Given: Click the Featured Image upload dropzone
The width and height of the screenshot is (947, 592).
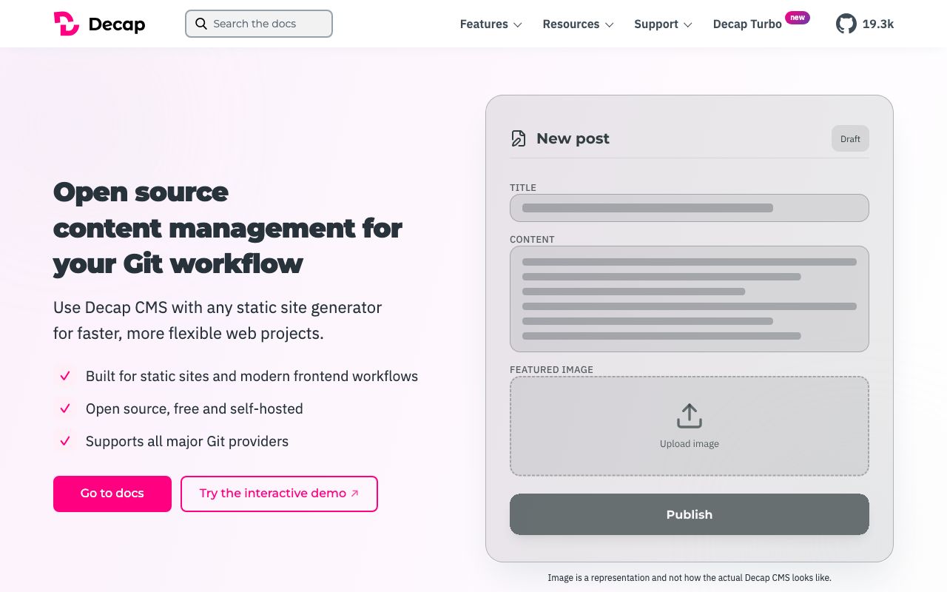Looking at the screenshot, I should click(x=690, y=426).
